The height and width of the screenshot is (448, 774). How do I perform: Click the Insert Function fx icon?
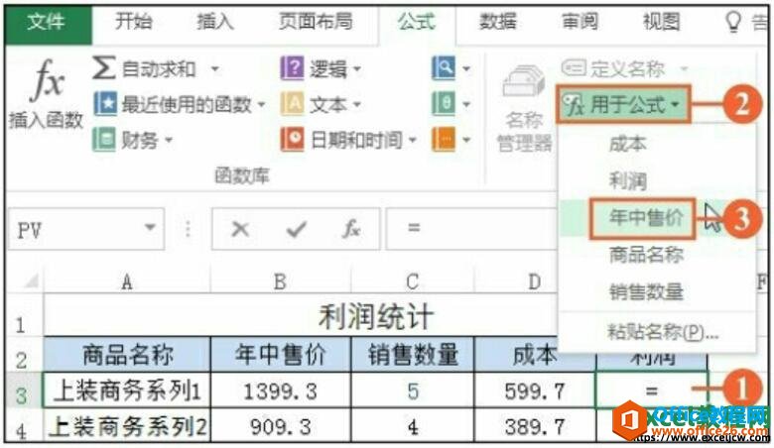point(48,80)
